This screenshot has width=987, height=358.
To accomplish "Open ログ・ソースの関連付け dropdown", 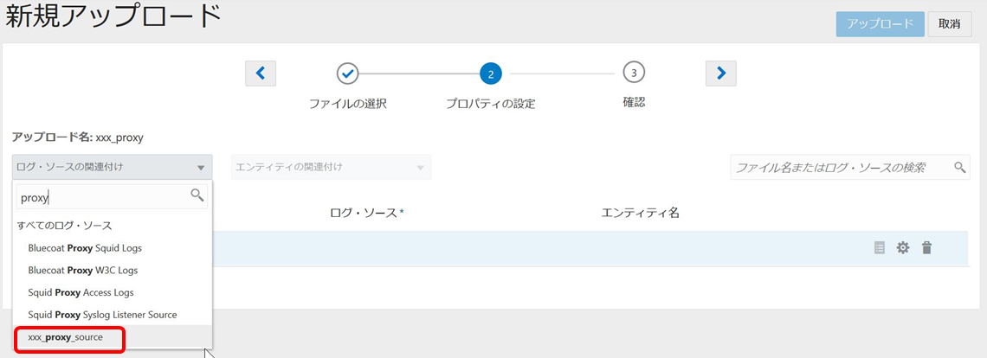I will 112,167.
